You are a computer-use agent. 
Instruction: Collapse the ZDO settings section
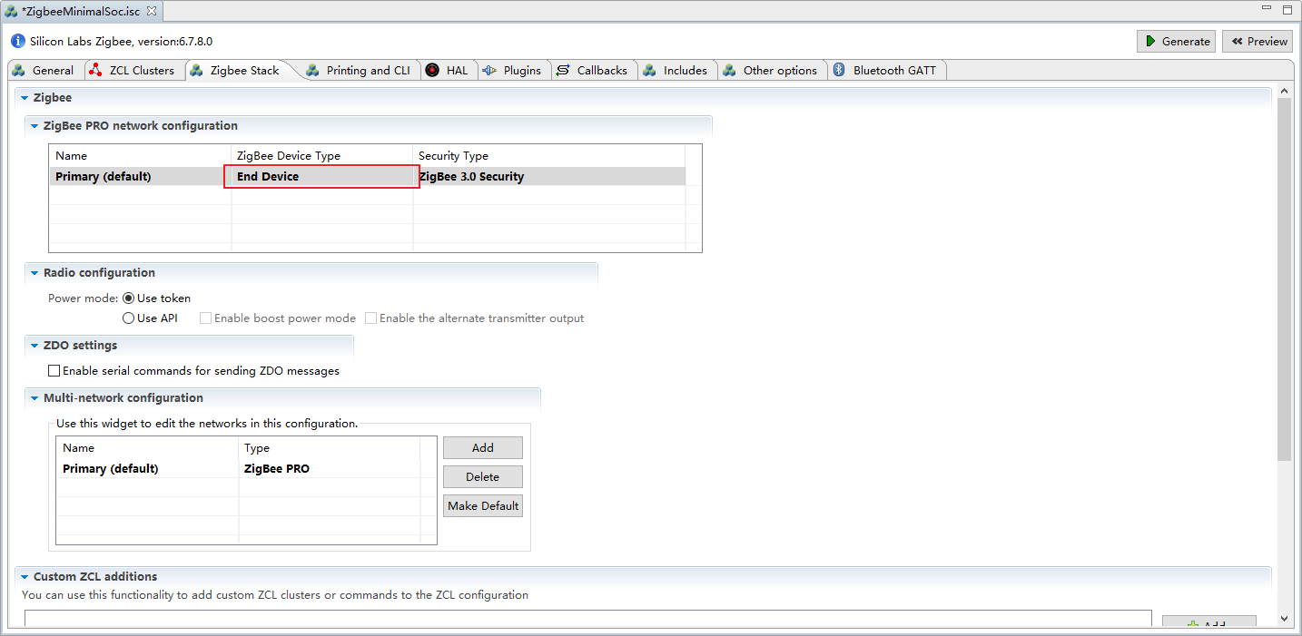(35, 346)
